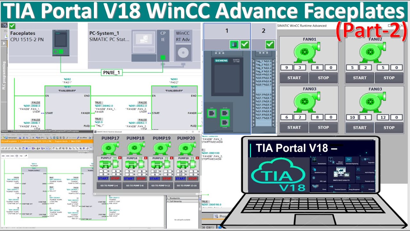Open PUMP20 faceplate via its large blower icon
The width and height of the screenshot is (410, 231).
187,149
